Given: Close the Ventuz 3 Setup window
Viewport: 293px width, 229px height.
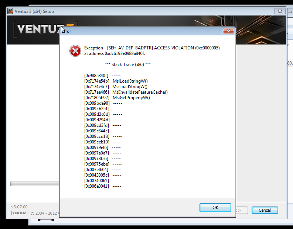Looking at the screenshot, I should (279, 11).
